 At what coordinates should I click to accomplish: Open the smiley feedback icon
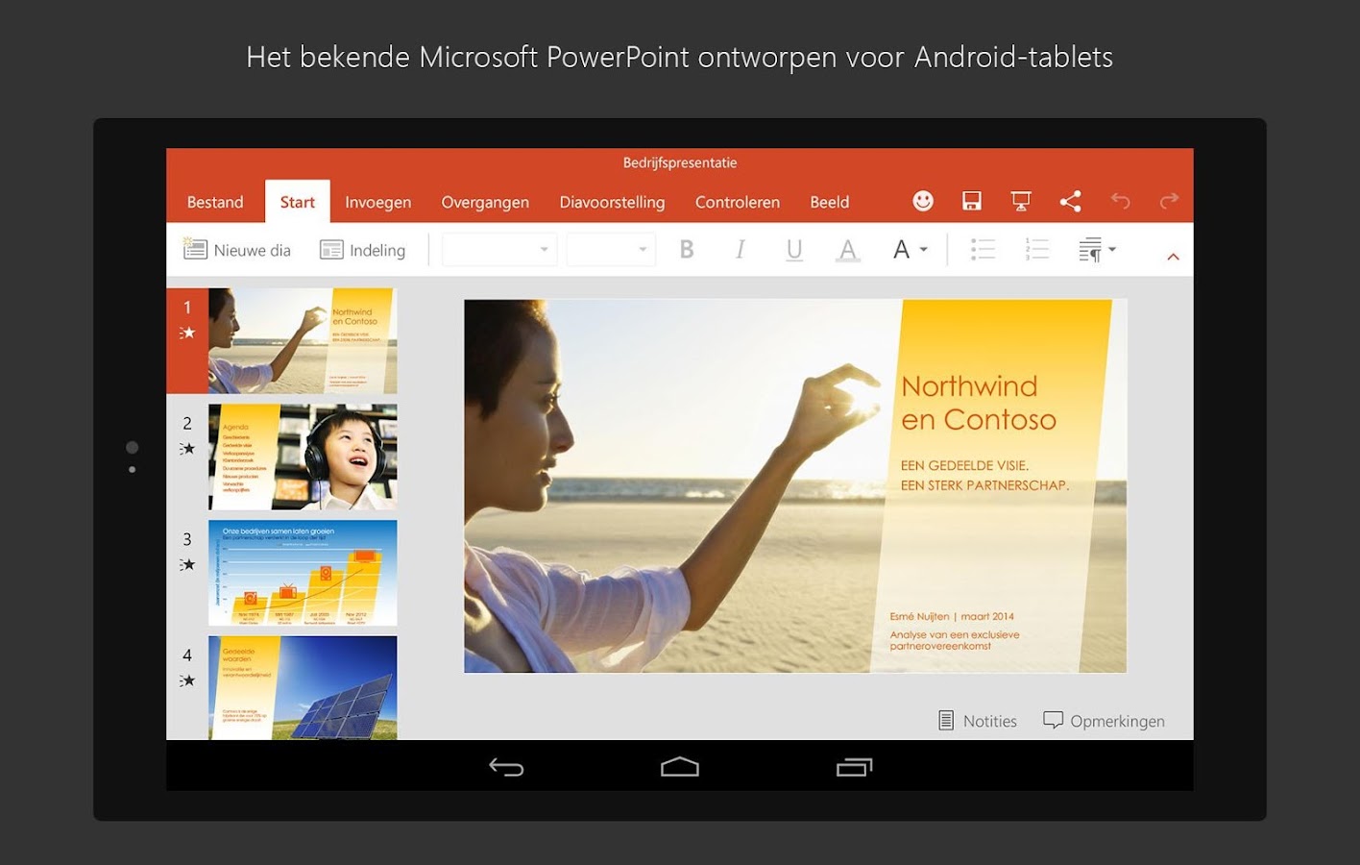pyautogui.click(x=923, y=200)
